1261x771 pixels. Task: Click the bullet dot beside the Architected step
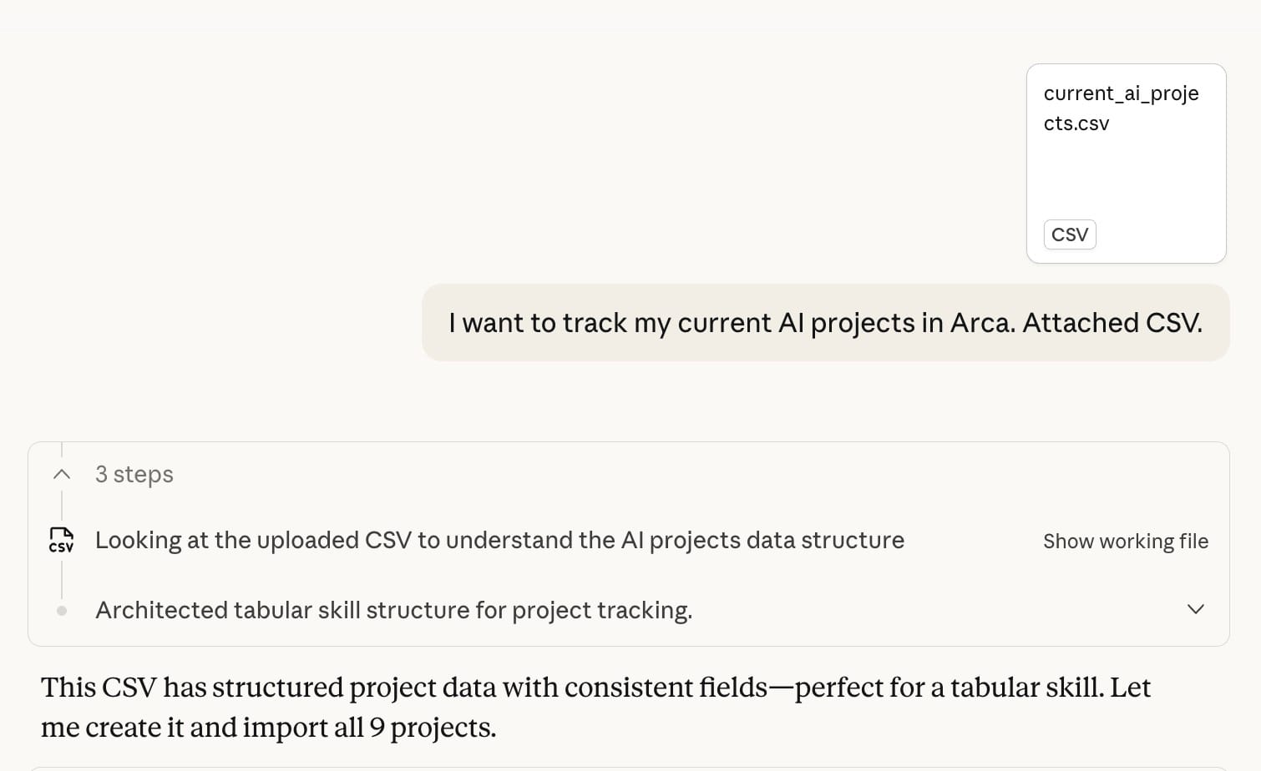tap(62, 611)
